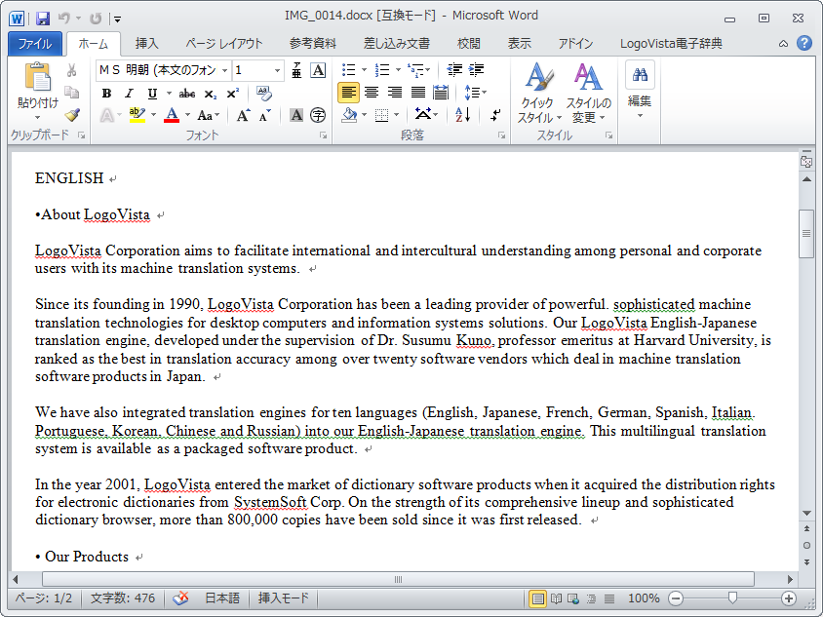Image resolution: width=823 pixels, height=617 pixels.
Task: Click language indicator 日本語
Action: point(221,598)
